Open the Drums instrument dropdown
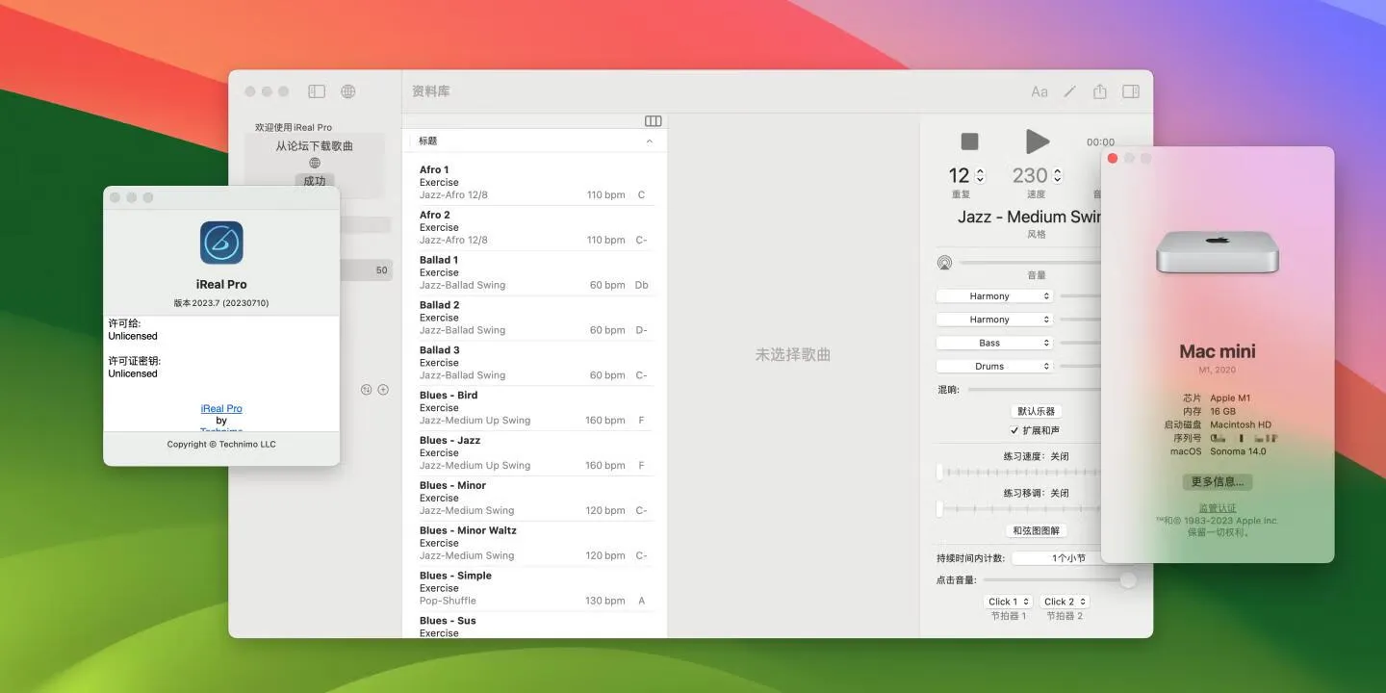Screen dimensions: 1386x693 994,366
